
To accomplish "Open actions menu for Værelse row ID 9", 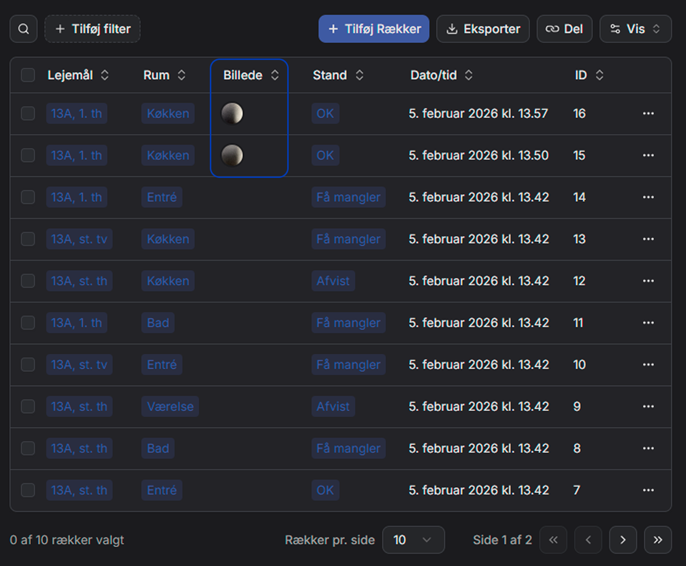I will point(648,406).
